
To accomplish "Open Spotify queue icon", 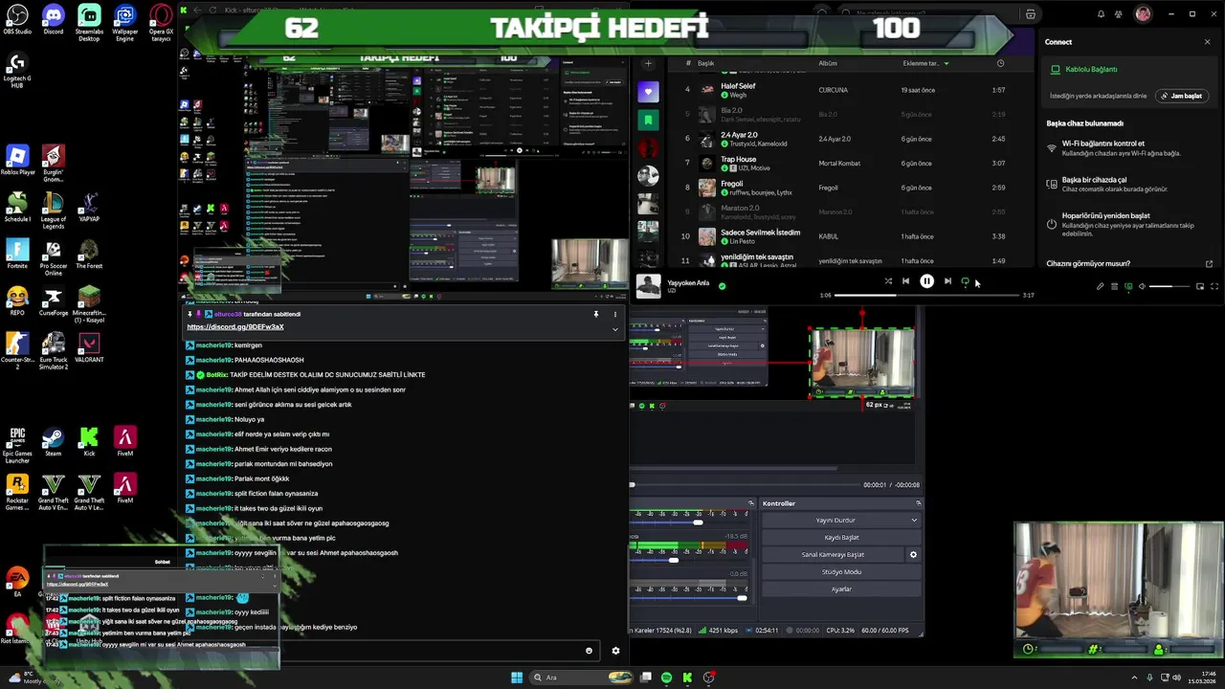I will click(1114, 286).
